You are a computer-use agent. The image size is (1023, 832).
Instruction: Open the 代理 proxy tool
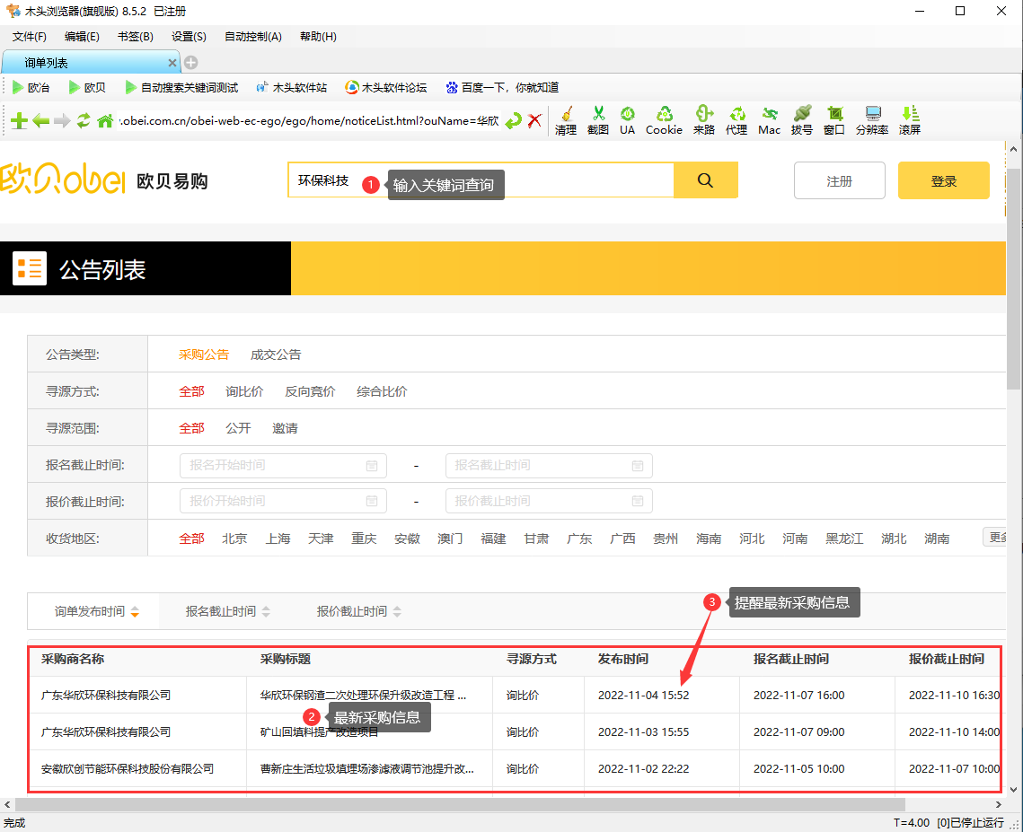(x=736, y=120)
